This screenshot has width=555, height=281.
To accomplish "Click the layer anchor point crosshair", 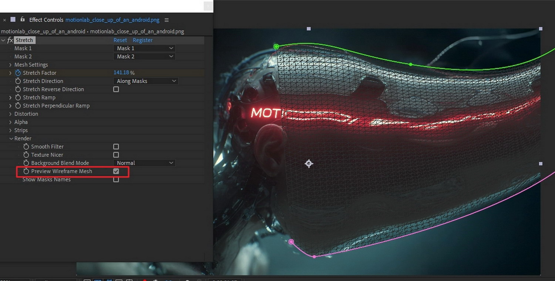I will tap(309, 163).
